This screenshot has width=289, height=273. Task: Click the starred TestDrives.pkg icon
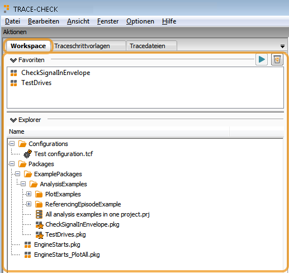pos(39,235)
